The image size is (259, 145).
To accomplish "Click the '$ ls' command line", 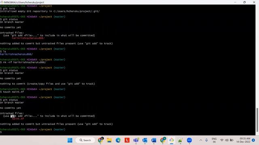I will 3,52.
